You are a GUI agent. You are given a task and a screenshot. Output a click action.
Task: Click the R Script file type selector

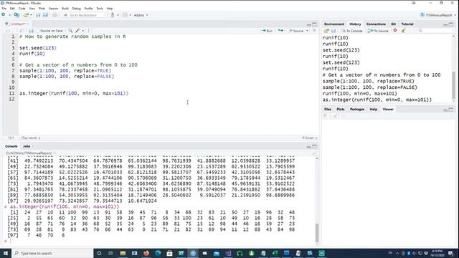tap(310, 138)
